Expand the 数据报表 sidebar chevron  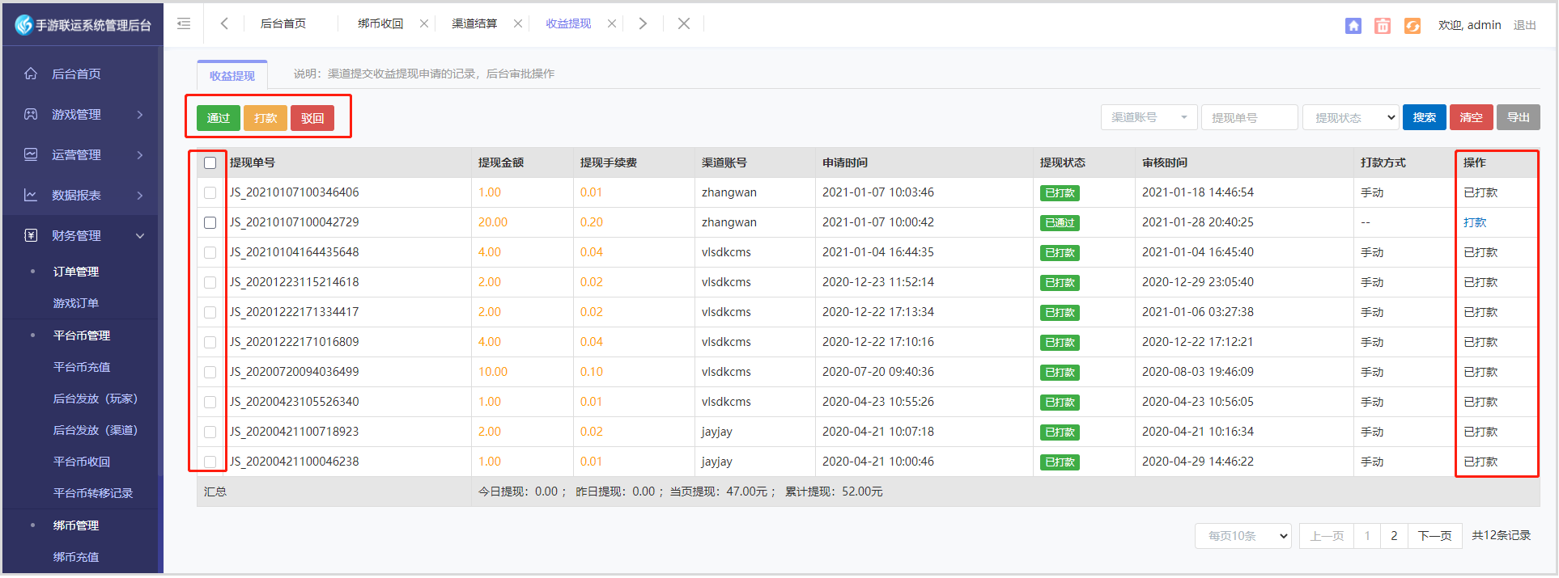(x=140, y=196)
